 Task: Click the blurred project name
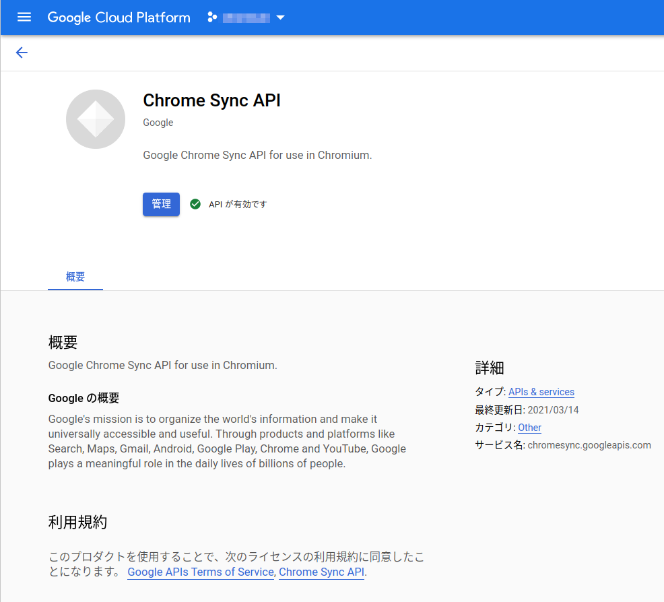coord(246,18)
